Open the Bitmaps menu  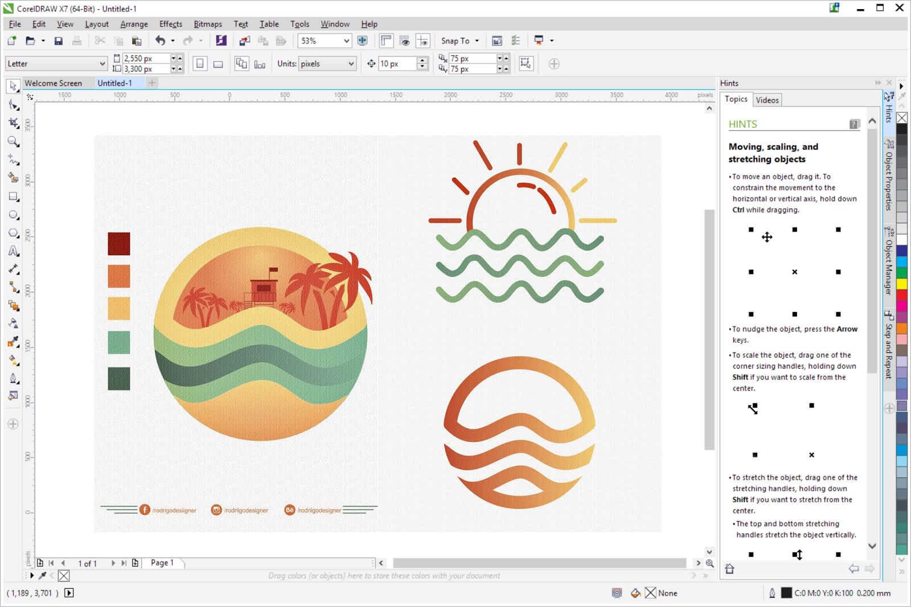(207, 24)
